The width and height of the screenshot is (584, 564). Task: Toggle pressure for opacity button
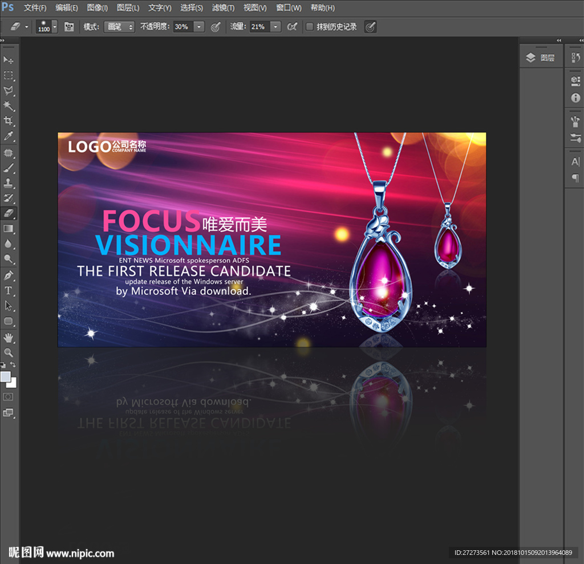click(216, 27)
